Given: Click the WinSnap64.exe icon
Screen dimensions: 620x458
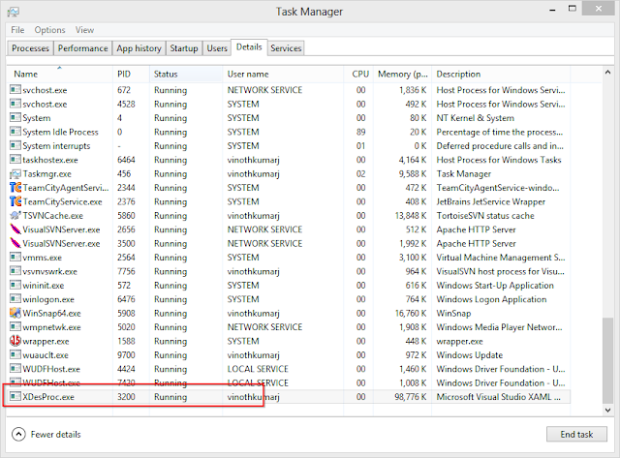Looking at the screenshot, I should pos(15,313).
